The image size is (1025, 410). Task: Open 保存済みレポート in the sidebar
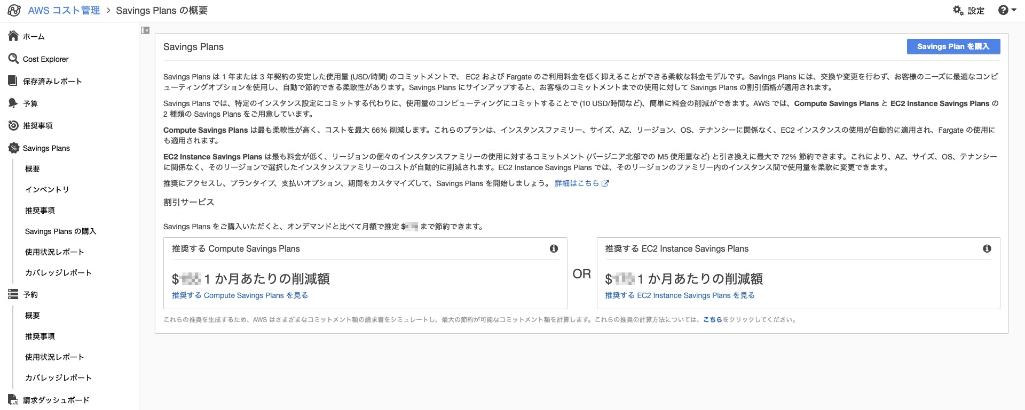pos(52,81)
